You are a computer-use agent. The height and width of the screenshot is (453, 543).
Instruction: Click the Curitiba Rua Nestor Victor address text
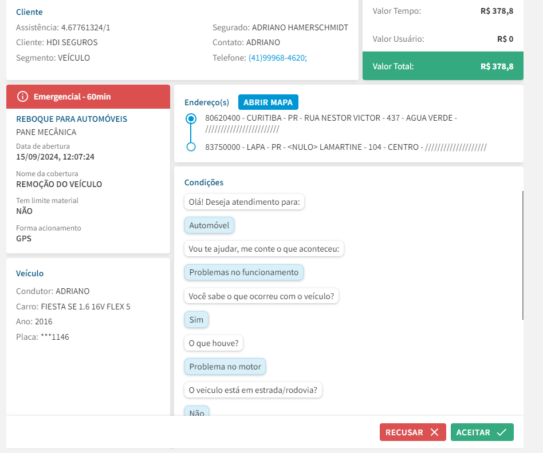(330, 118)
